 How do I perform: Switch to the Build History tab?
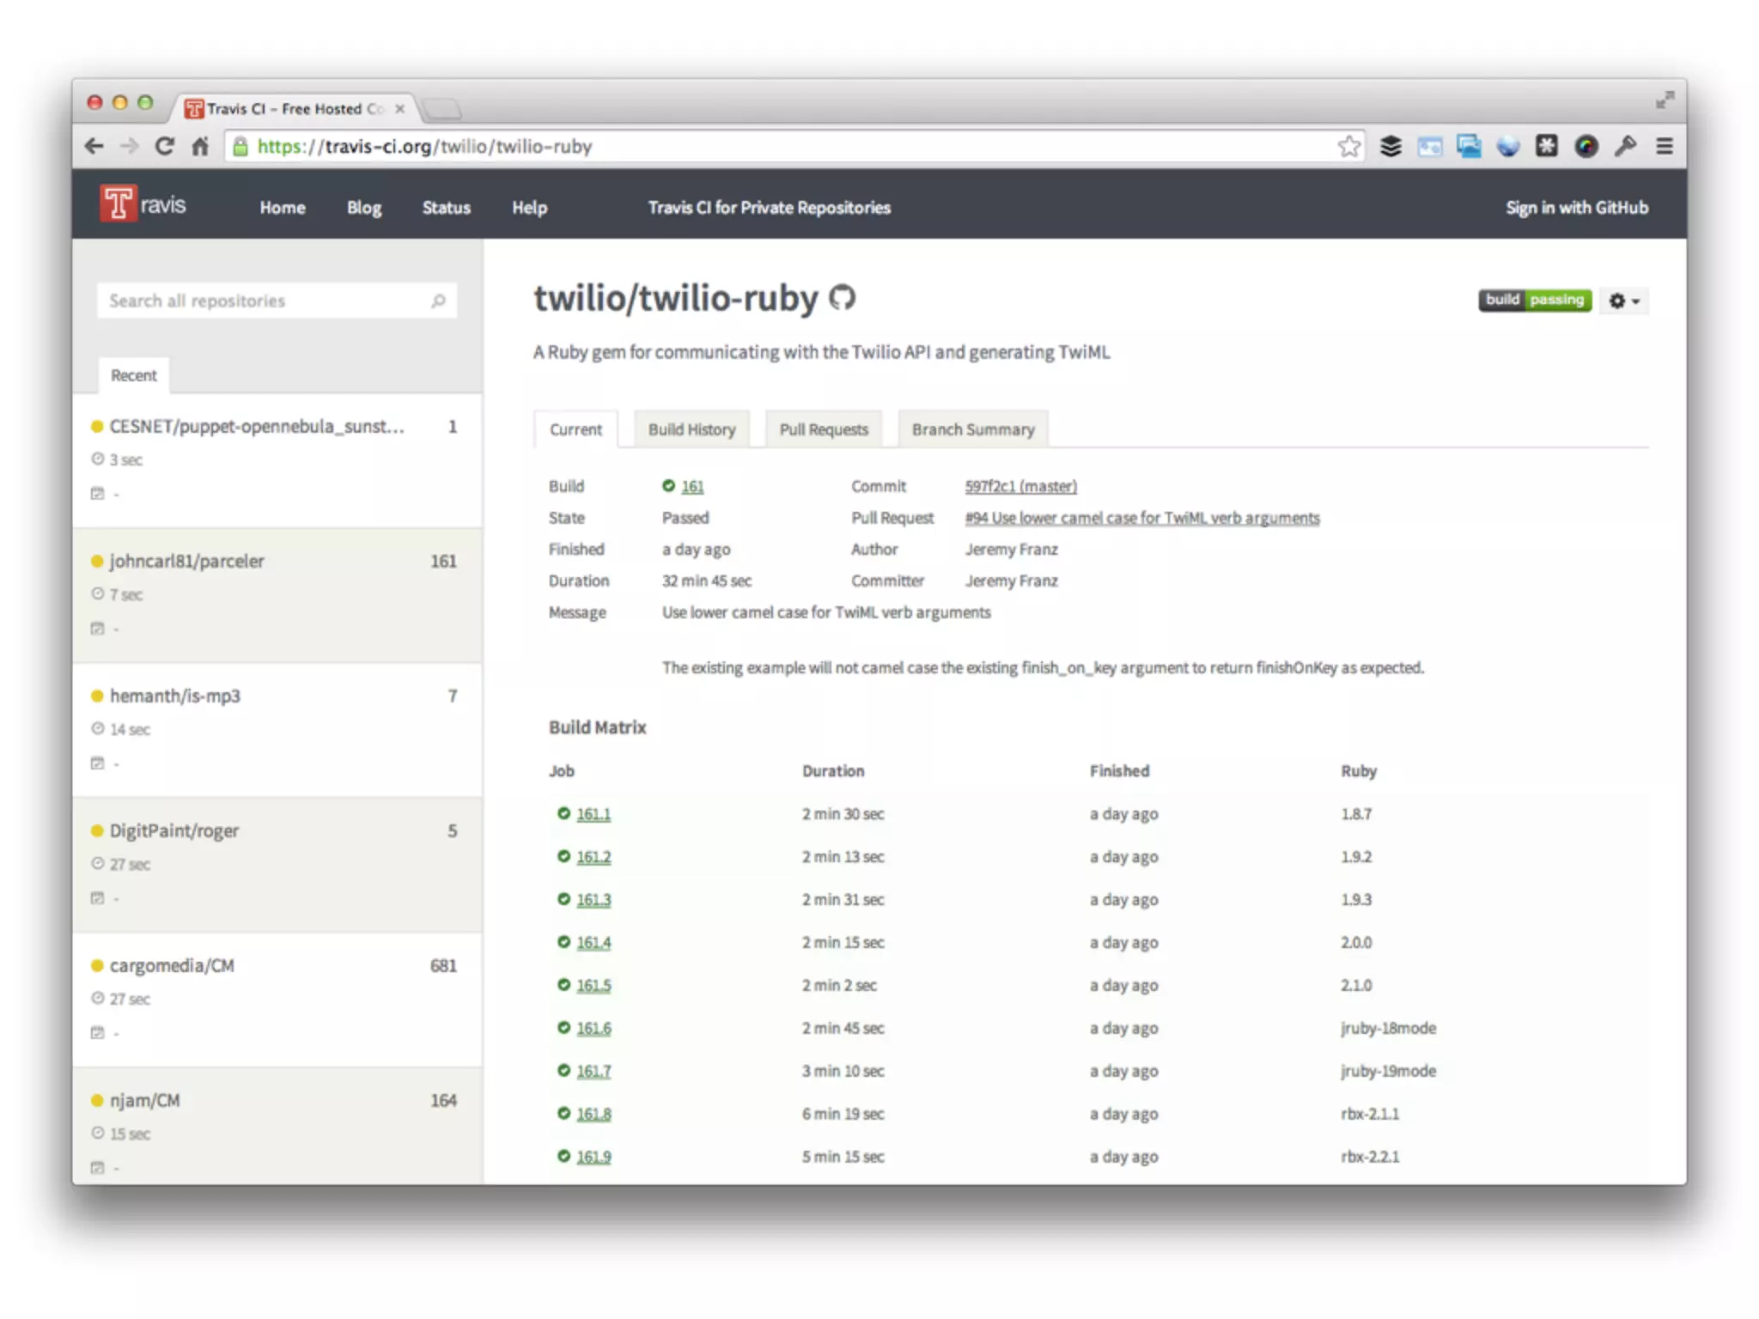(x=691, y=429)
